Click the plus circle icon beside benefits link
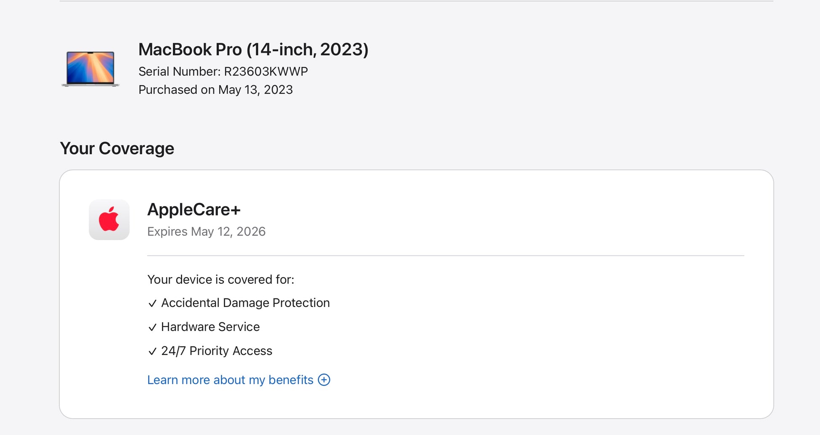 pos(324,380)
